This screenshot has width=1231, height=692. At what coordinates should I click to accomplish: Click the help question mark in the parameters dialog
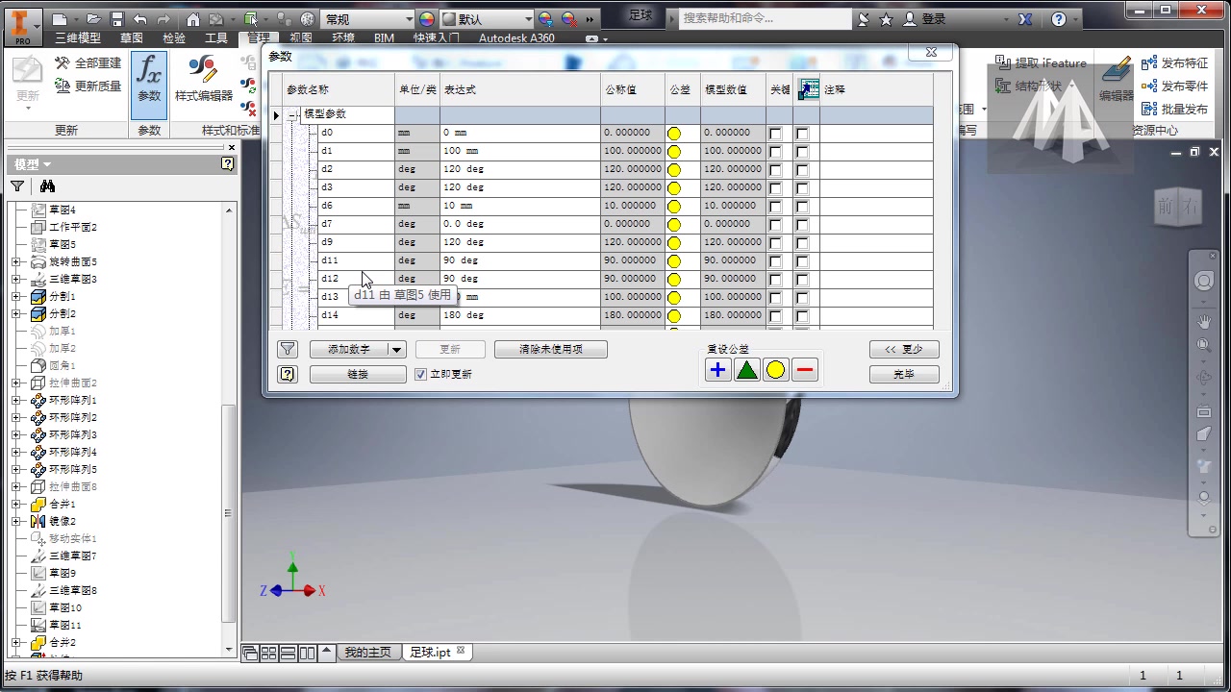(288, 374)
